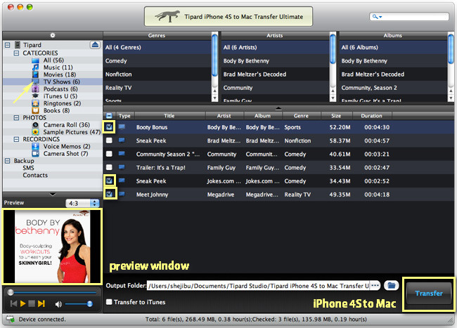Select the Comedy genre
Screen dimensions: 457x328
(157, 61)
